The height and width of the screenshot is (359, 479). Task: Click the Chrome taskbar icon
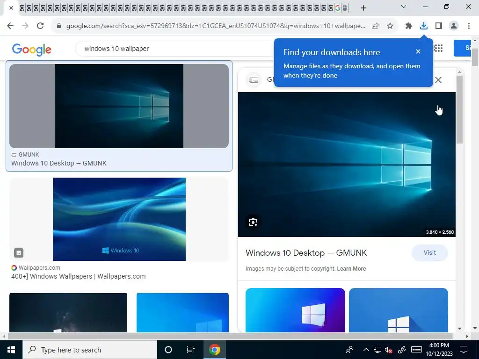point(215,350)
